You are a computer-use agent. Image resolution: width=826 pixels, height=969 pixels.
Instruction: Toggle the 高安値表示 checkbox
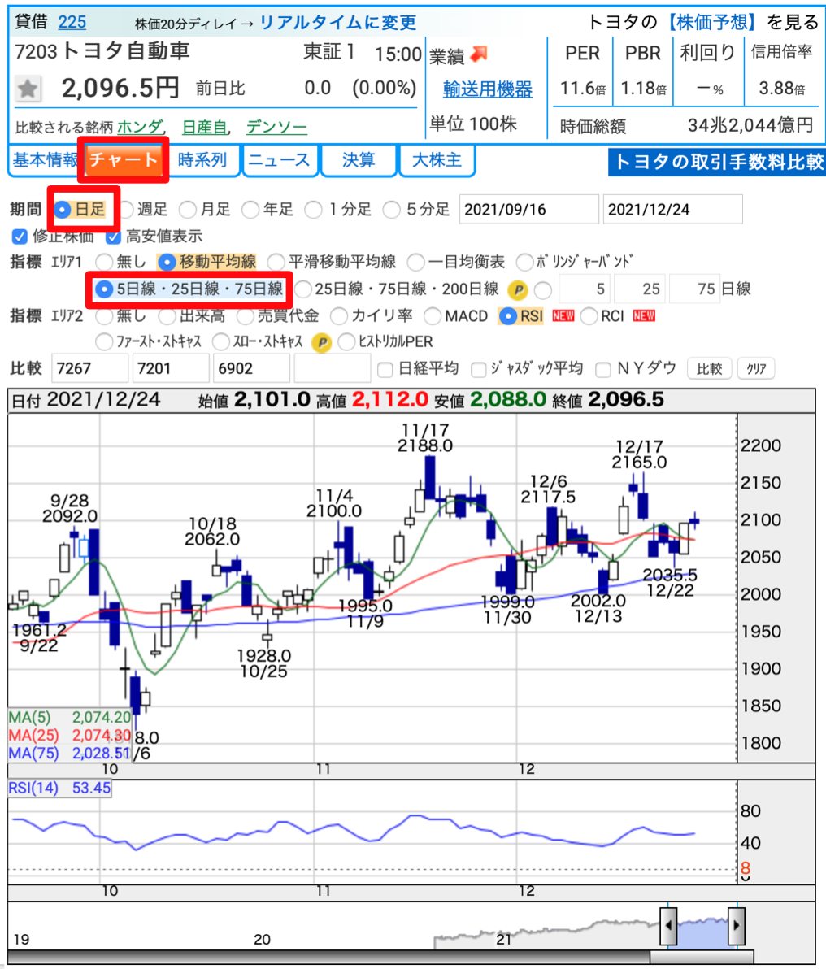[x=112, y=236]
